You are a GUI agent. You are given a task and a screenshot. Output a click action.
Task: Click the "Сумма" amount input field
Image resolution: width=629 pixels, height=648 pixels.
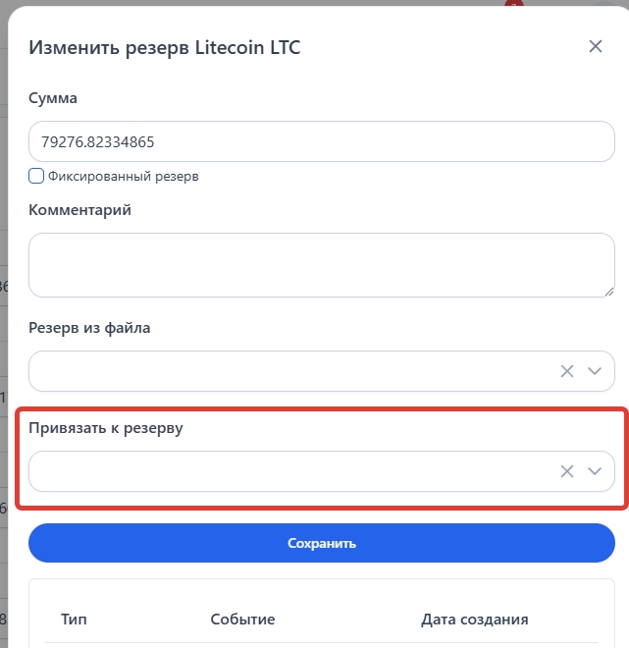coord(321,141)
